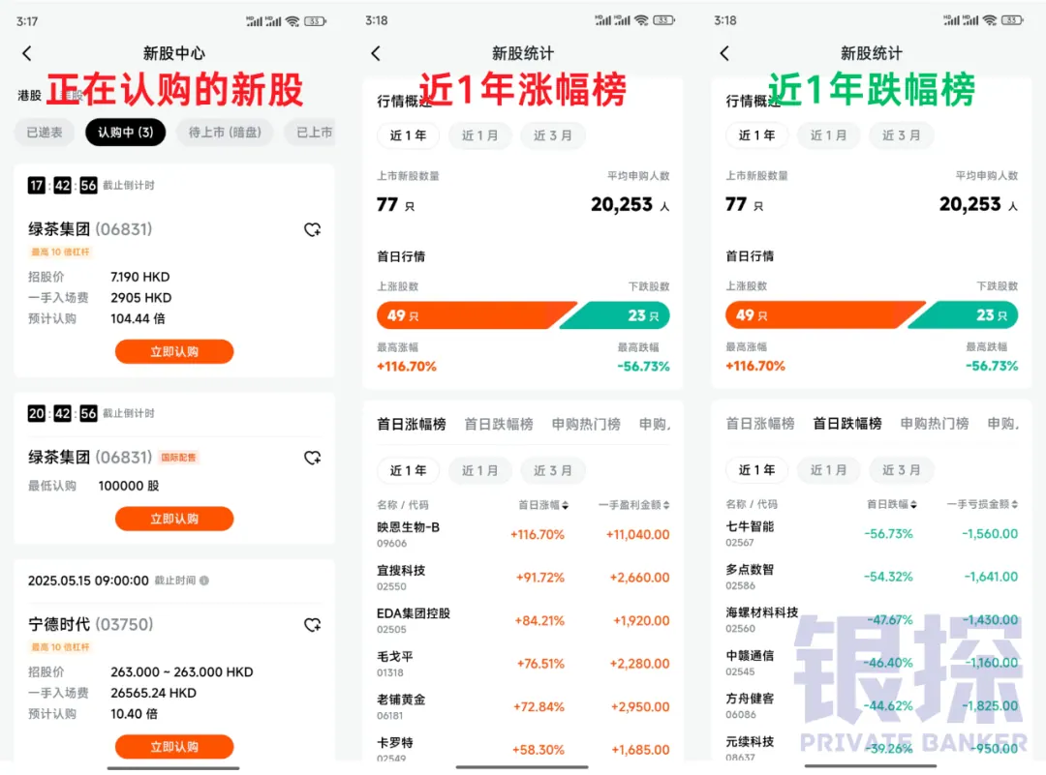This screenshot has width=1046, height=775.
Task: Open 申购热门榜 tab on 跌幅榜 screen
Action: 934,424
